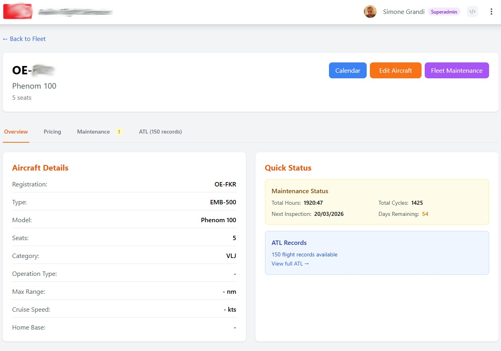Click the red logo in the header
Viewport: 501px width, 351px height.
click(x=17, y=12)
